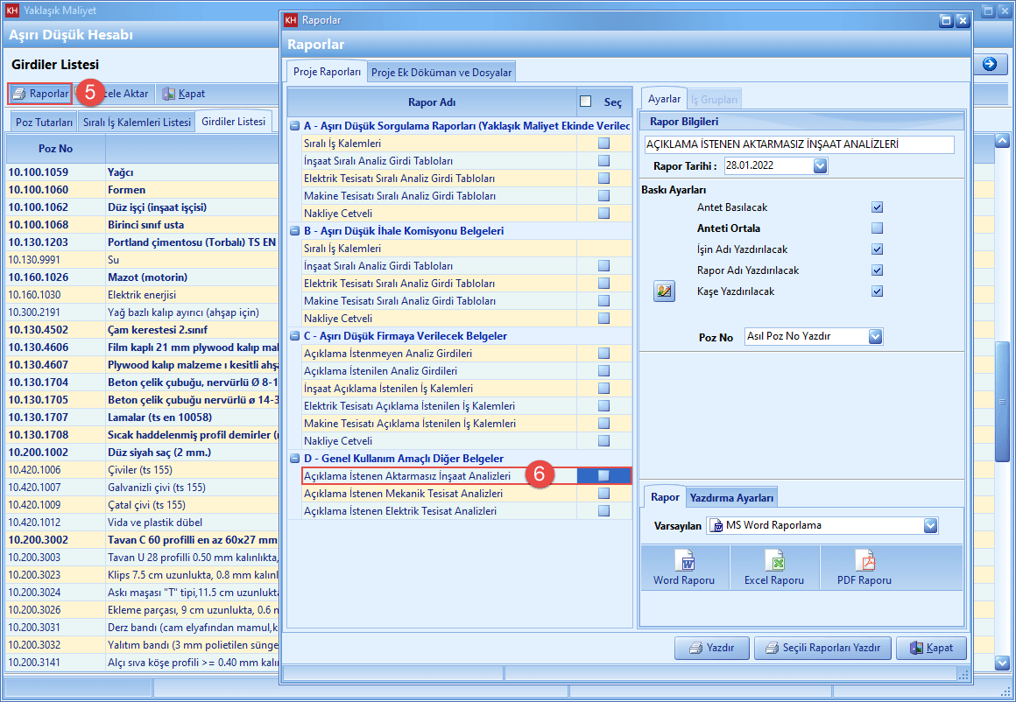Click the PDF Raporu icon
The image size is (1016, 702).
point(864,561)
